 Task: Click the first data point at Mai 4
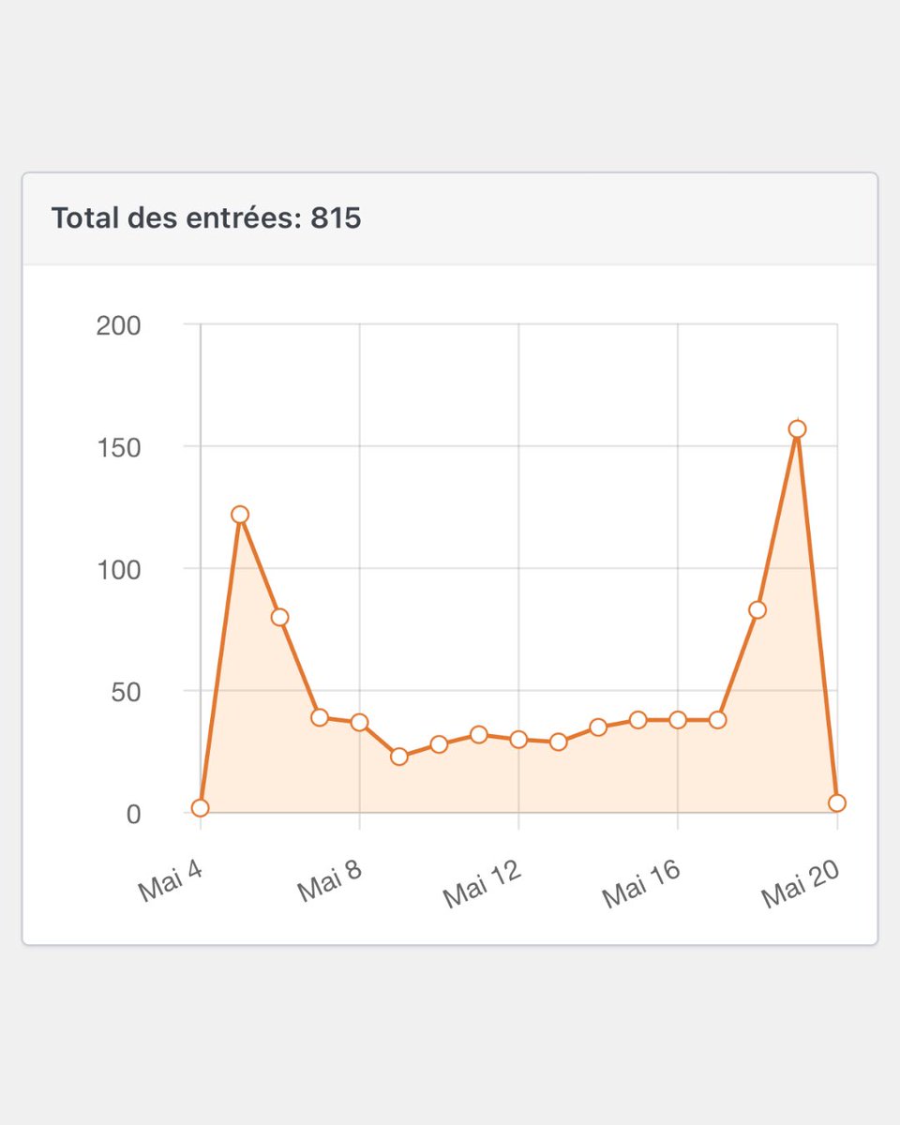(x=200, y=807)
